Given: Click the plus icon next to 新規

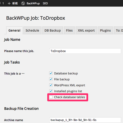Looking at the screenshot, I should click(9, 3).
